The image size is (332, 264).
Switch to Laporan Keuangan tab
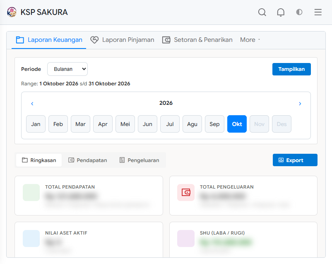coord(49,40)
